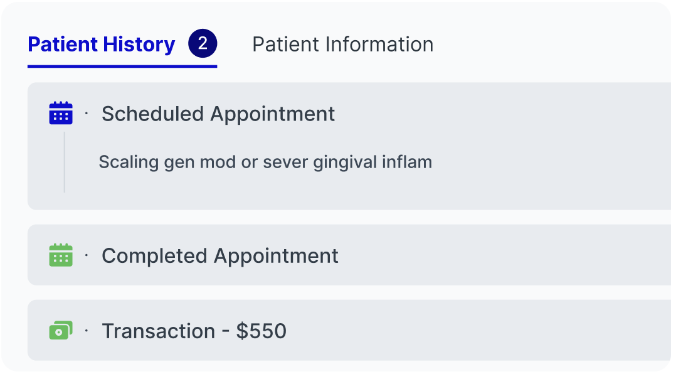The height and width of the screenshot is (374, 676).
Task: Open the Transaction - $550 heading
Action: point(194,331)
